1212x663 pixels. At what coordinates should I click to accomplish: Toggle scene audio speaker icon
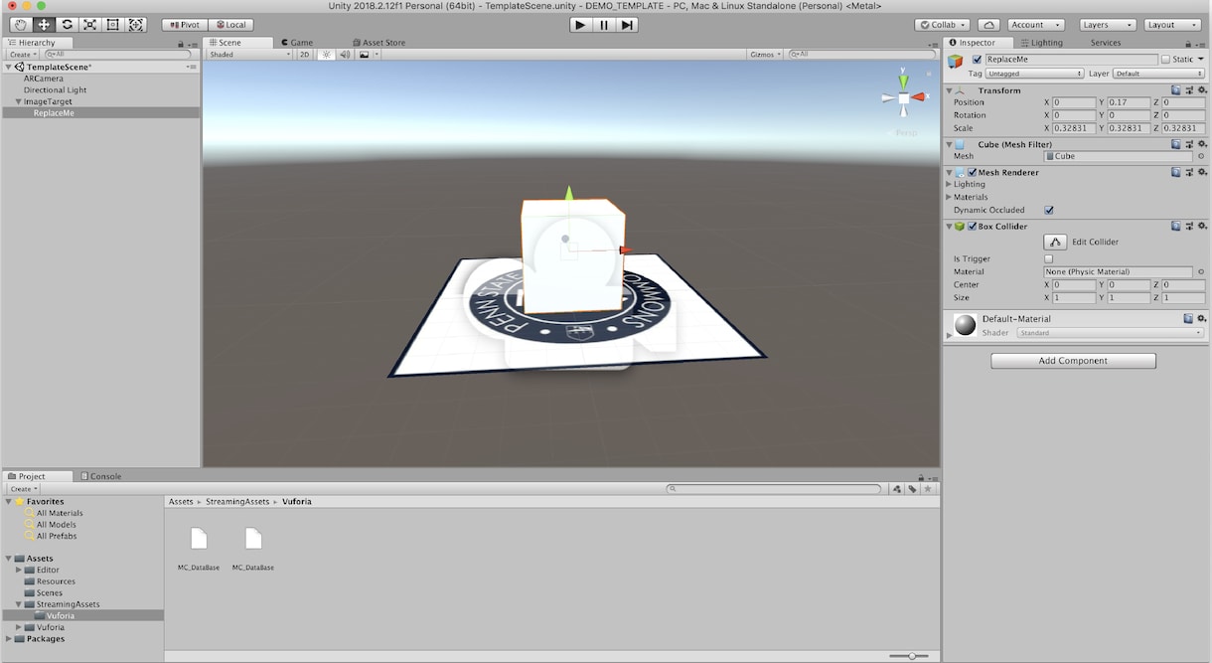tap(345, 55)
